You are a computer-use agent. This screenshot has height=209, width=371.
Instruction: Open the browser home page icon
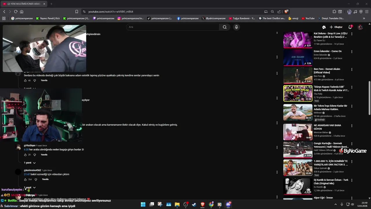coord(21,12)
